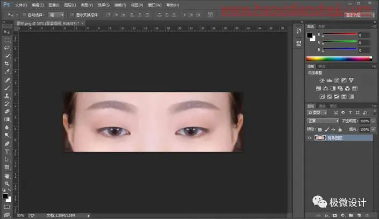
Task: Select the Lasso tool
Action: (7, 48)
